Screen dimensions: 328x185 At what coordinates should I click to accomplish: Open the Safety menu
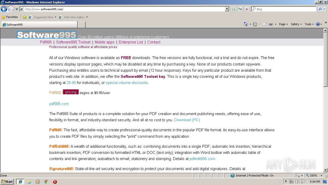pyautogui.click(x=296, y=24)
